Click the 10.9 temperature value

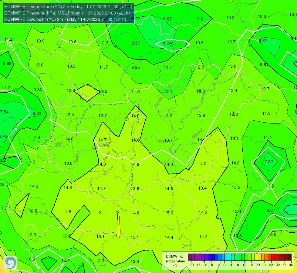point(40,41)
